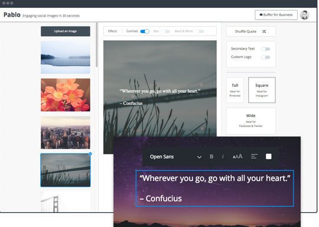This screenshot has height=227, width=319.
Task: Choose the city skyline thumbnail
Action: click(x=66, y=132)
